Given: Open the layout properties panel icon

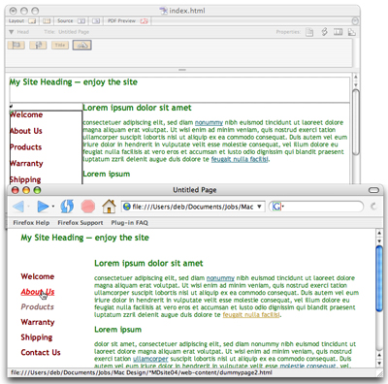Looking at the screenshot, I should point(338,32).
